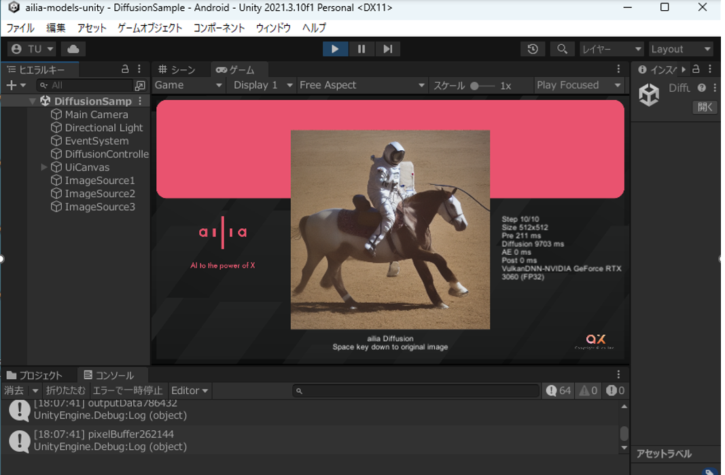Image resolution: width=725 pixels, height=475 pixels.
Task: Lock the Hierarchy panel with padlock icon
Action: [125, 69]
